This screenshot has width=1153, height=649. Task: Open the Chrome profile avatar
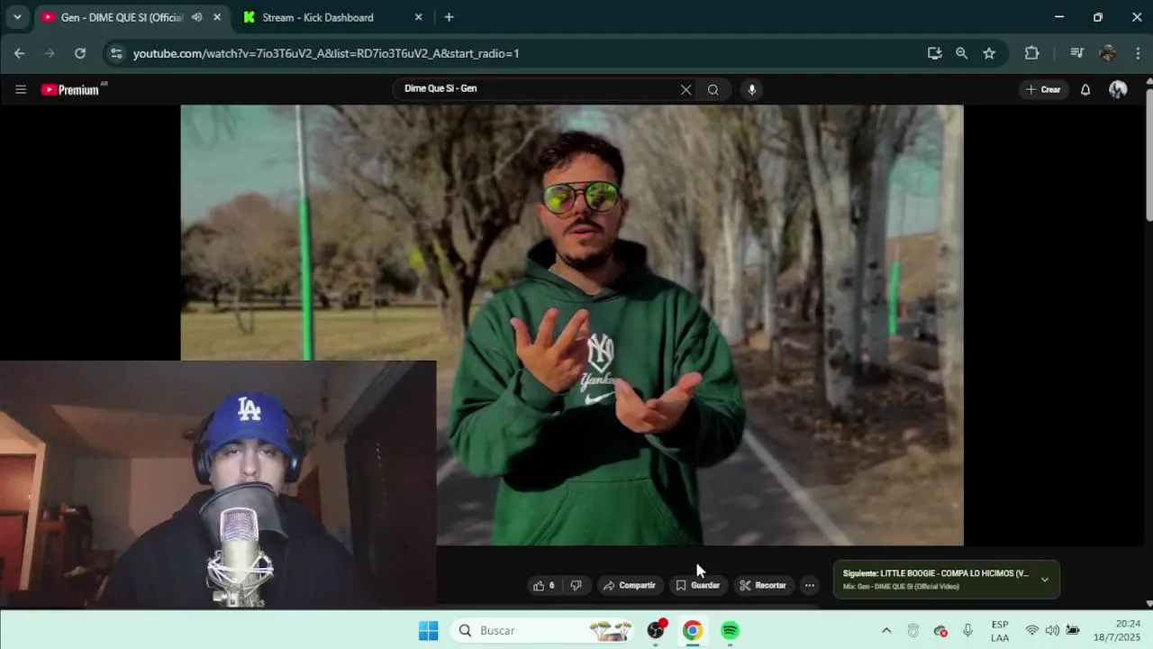(x=1107, y=53)
